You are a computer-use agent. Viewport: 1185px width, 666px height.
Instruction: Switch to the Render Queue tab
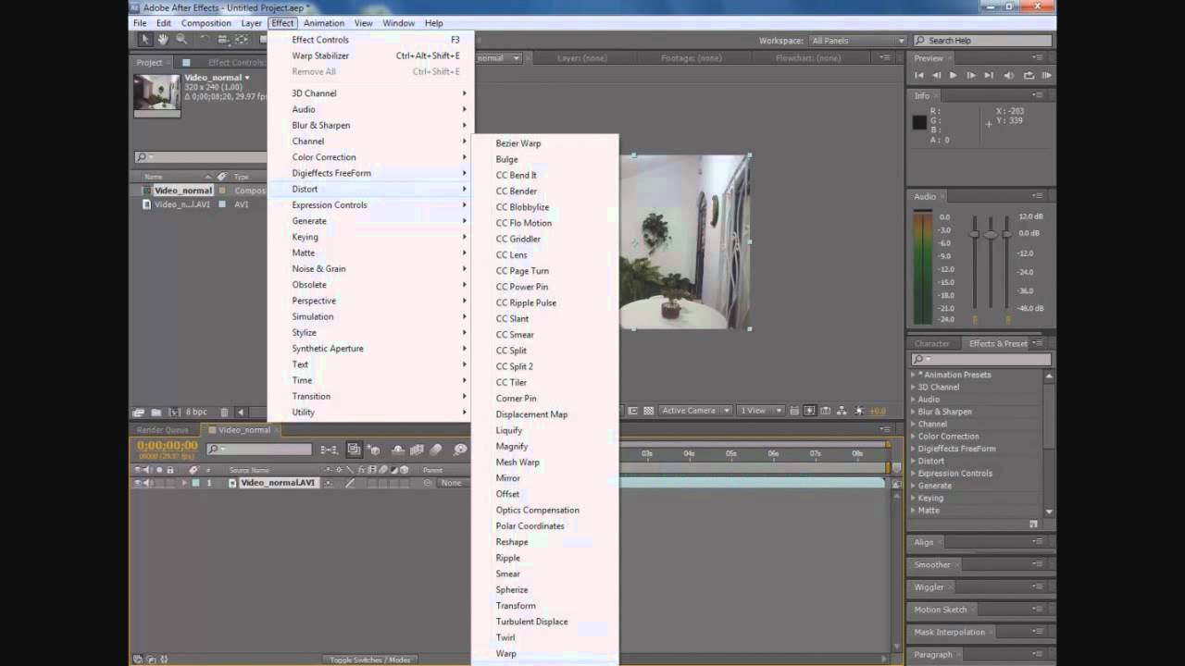(x=162, y=430)
